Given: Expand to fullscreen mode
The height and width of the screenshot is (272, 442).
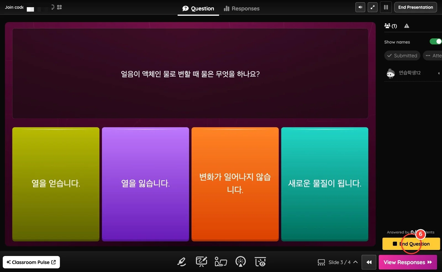Looking at the screenshot, I should click(373, 7).
